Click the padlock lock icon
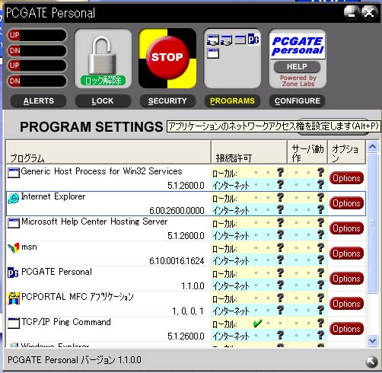Screen dimensions: 382x373 (103, 55)
